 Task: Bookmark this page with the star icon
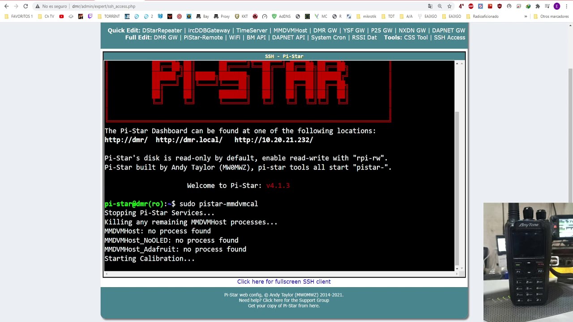[449, 6]
